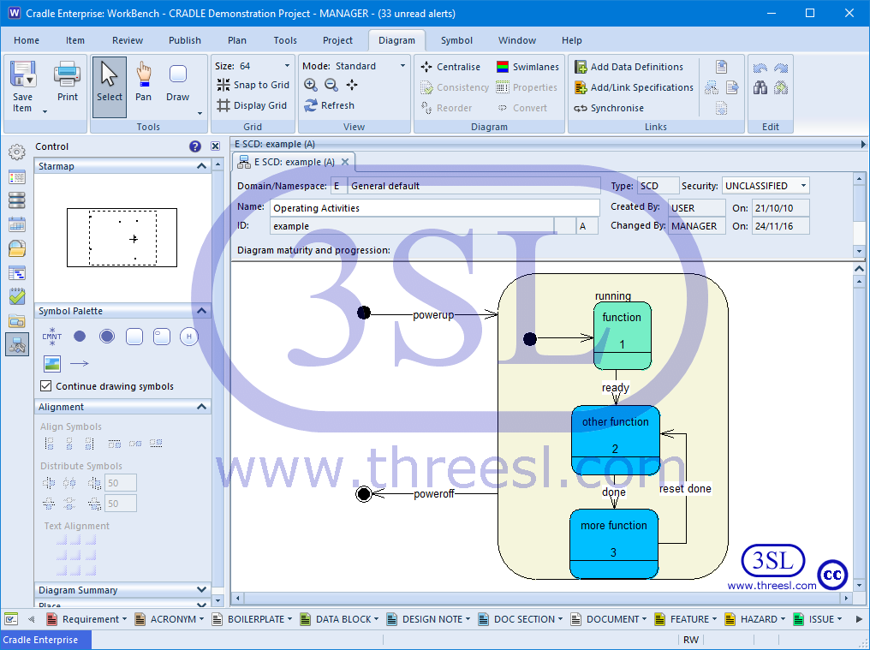The width and height of the screenshot is (870, 650).
Task: Open the Size dropdown
Action: pos(287,65)
